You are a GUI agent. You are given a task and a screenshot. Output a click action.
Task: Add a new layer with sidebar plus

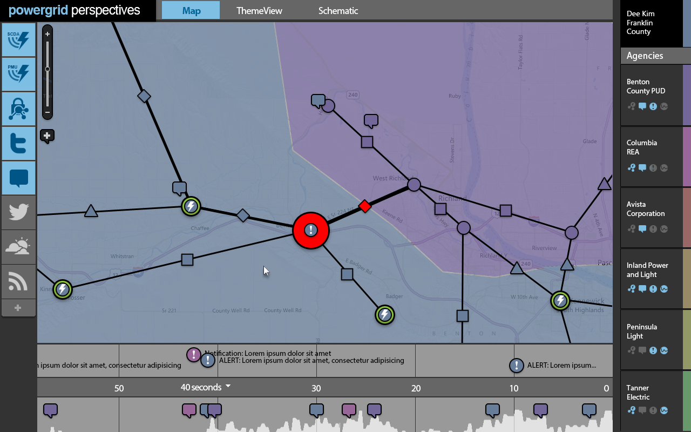(x=18, y=308)
